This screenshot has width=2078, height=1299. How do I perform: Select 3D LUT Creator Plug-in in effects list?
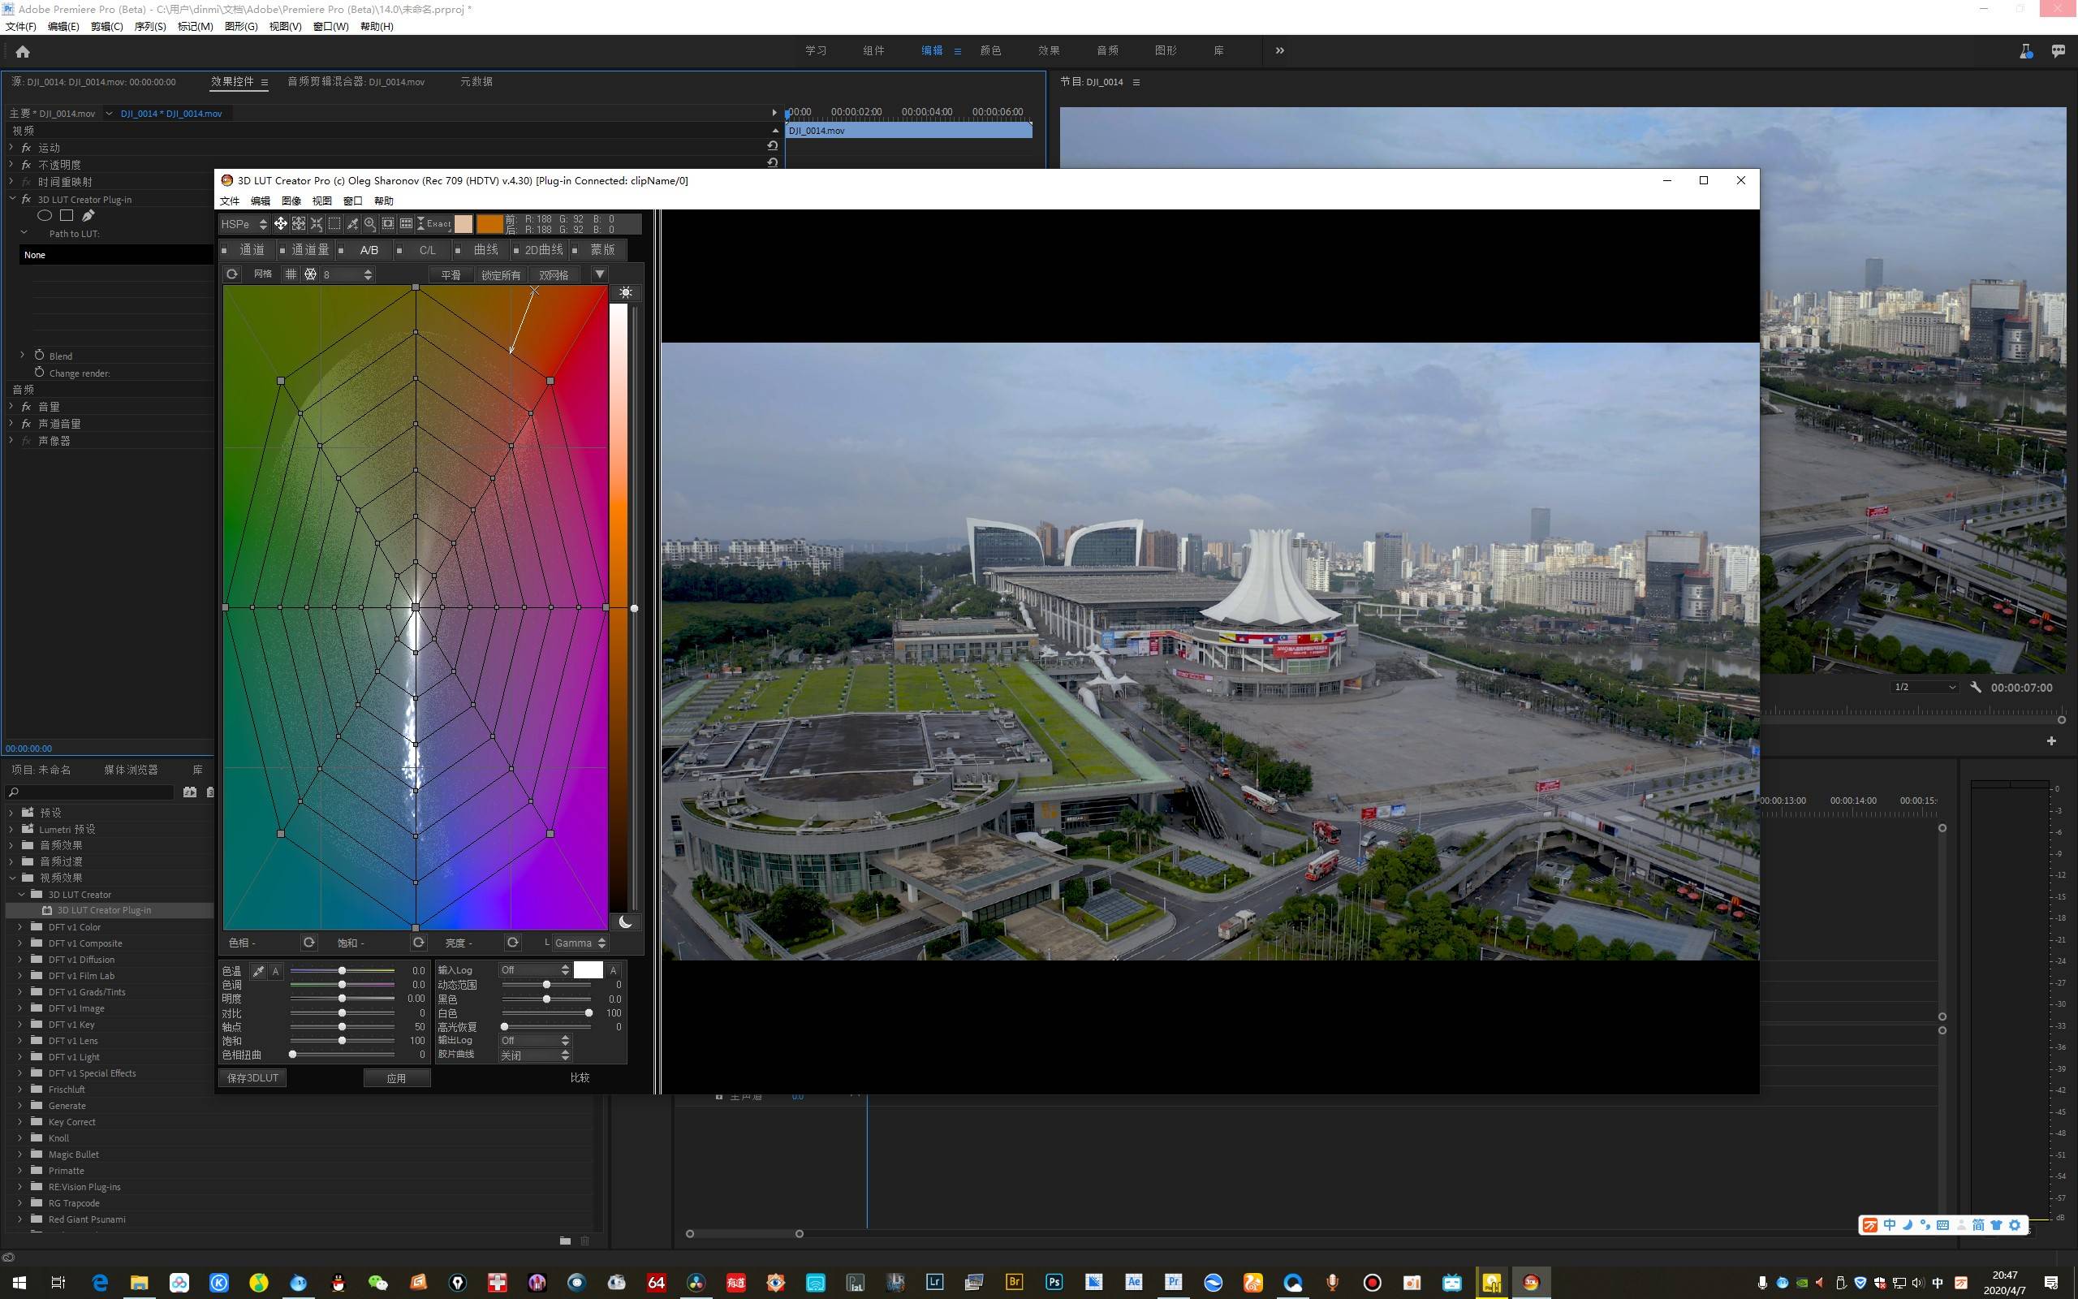pos(104,910)
